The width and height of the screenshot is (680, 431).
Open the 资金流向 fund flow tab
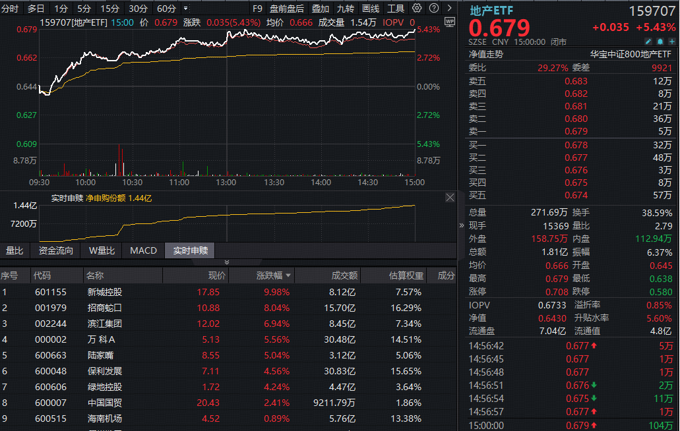point(52,250)
